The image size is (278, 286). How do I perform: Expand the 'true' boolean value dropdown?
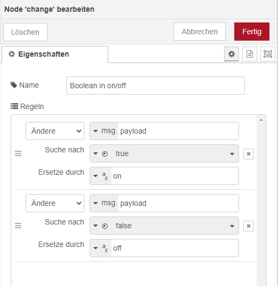tap(232, 154)
